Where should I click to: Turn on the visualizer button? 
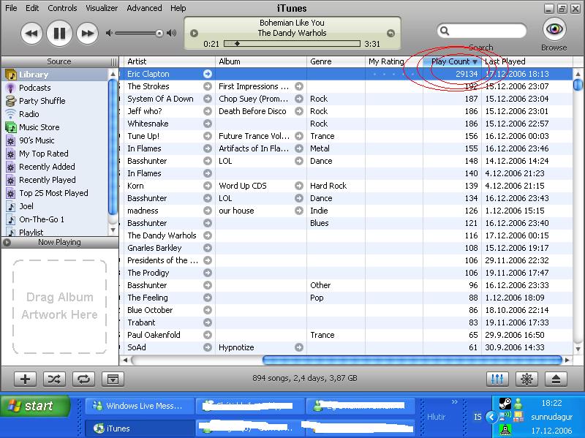click(526, 379)
